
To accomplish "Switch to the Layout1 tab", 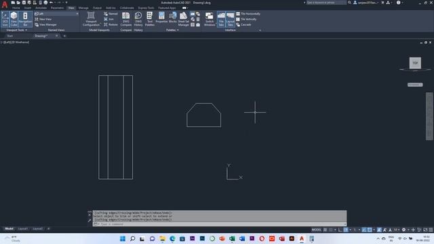I will point(22,229).
